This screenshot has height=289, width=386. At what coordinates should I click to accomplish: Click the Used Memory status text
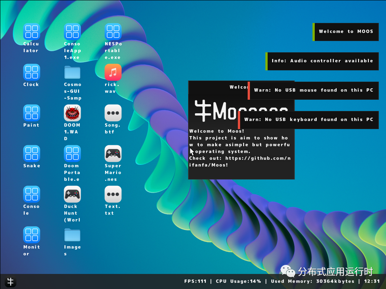click(x=312, y=281)
